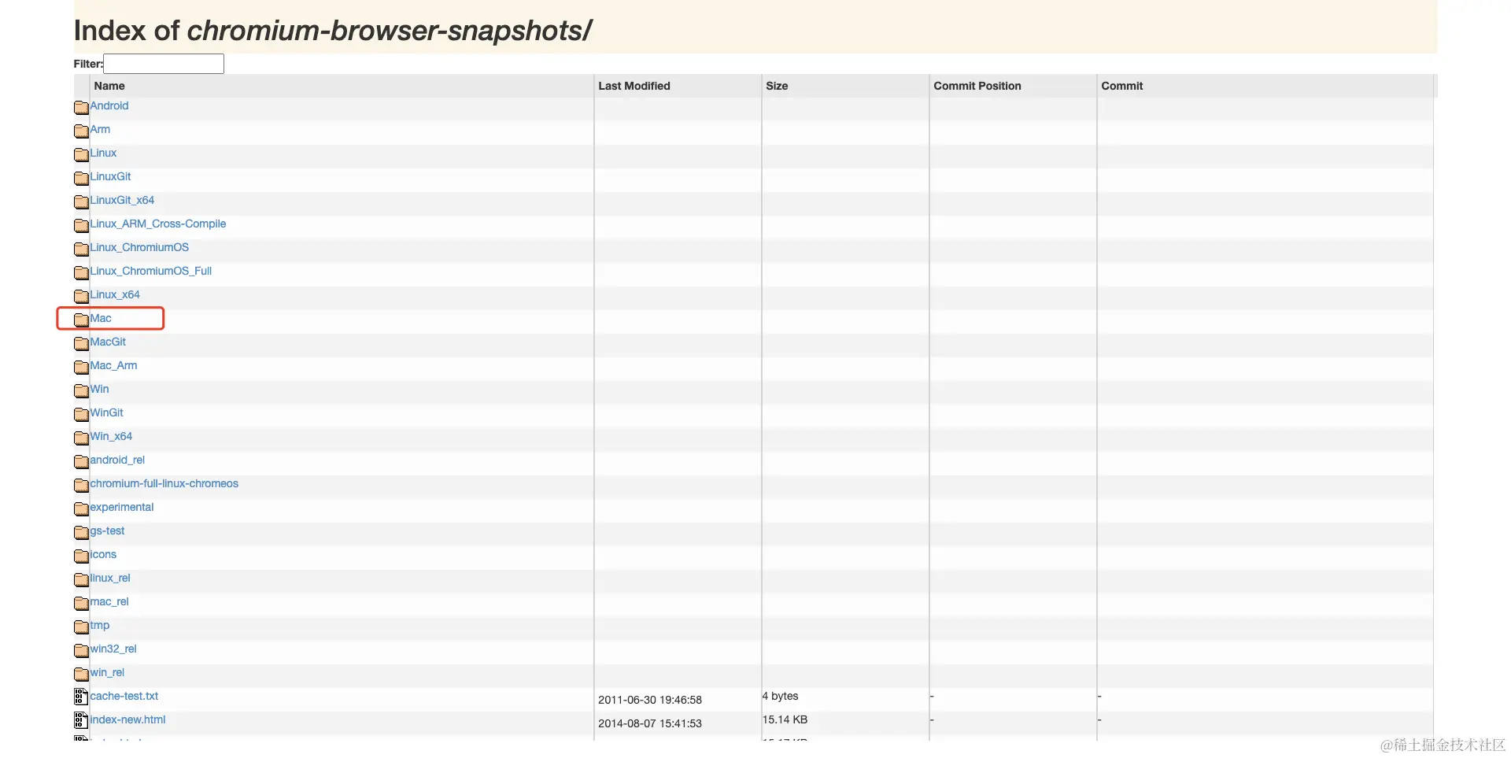Click the folder icon beside Linux_ARM_Cross-Compile
Viewport: 1511px width, 758px height.
coord(81,225)
